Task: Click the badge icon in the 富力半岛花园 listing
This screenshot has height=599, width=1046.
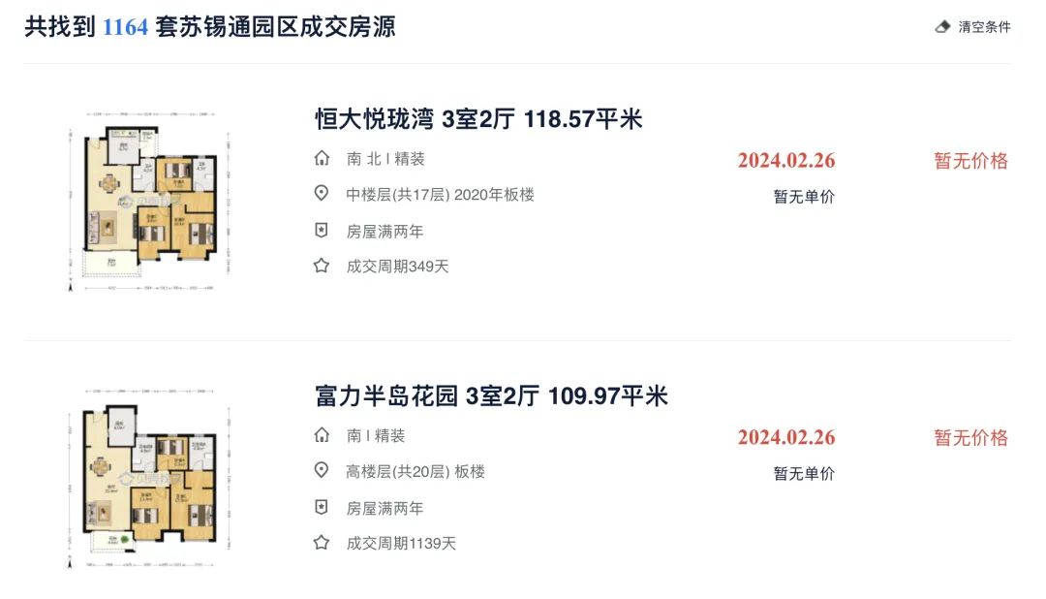Action: (x=322, y=508)
